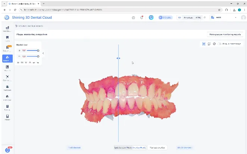Viewport: 247px width, 154px height.
Task: Open the Dashboard sidebar icon
Action: 7,28
